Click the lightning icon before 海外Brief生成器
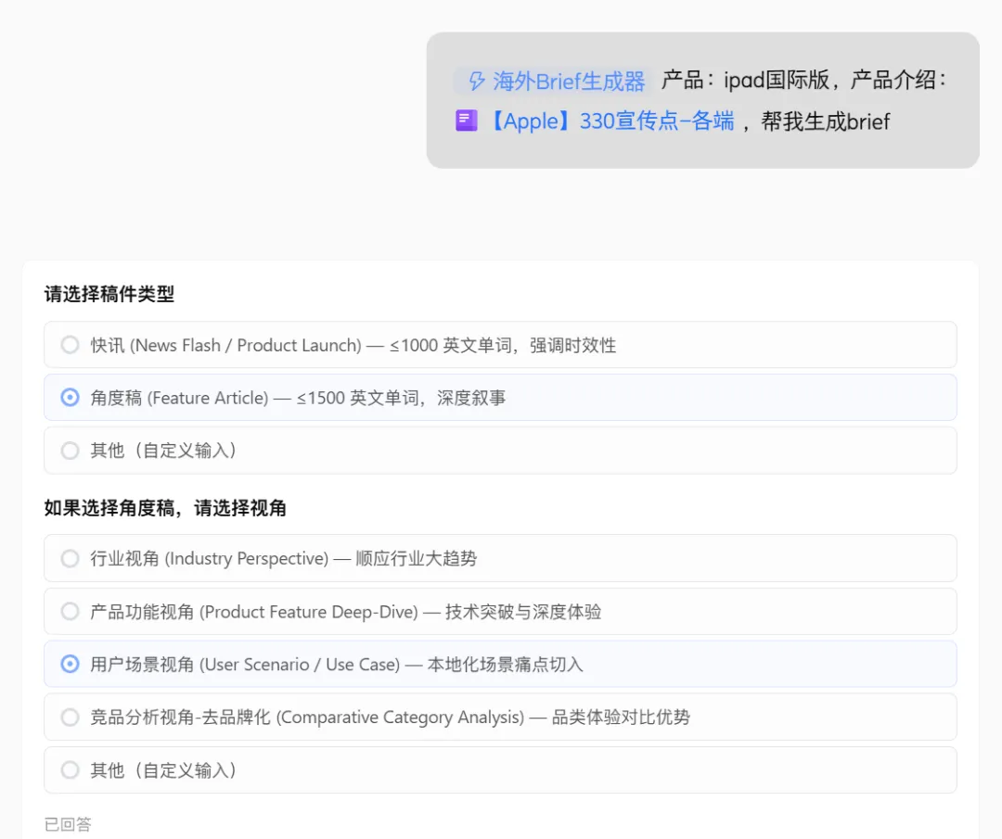The image size is (1002, 839). coord(476,82)
